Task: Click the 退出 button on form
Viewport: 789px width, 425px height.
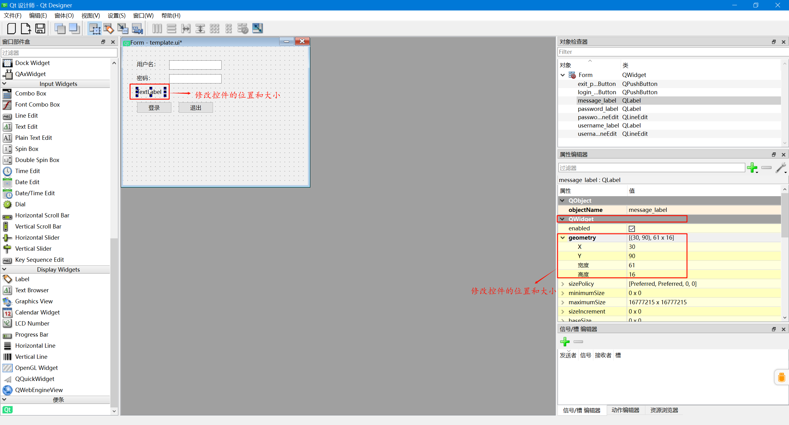Action: coord(196,108)
